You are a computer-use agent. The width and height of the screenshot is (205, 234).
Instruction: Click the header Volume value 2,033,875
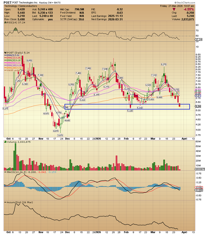(188, 19)
